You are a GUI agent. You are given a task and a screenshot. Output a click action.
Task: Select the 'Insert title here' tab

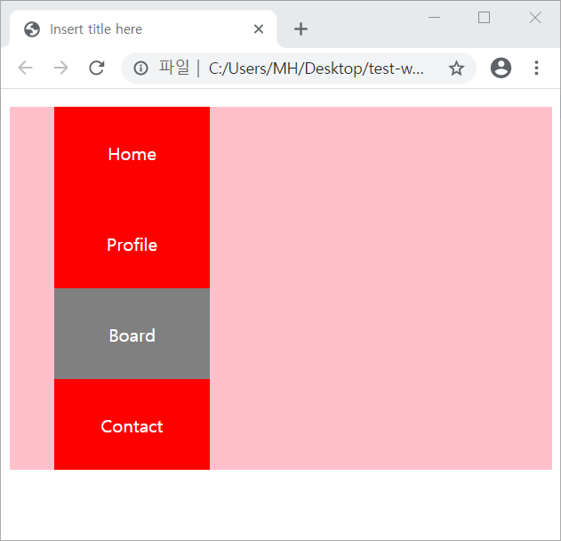coord(143,29)
